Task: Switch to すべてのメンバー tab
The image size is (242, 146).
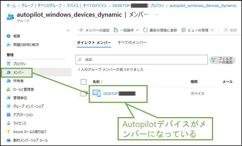Action: coord(132,42)
